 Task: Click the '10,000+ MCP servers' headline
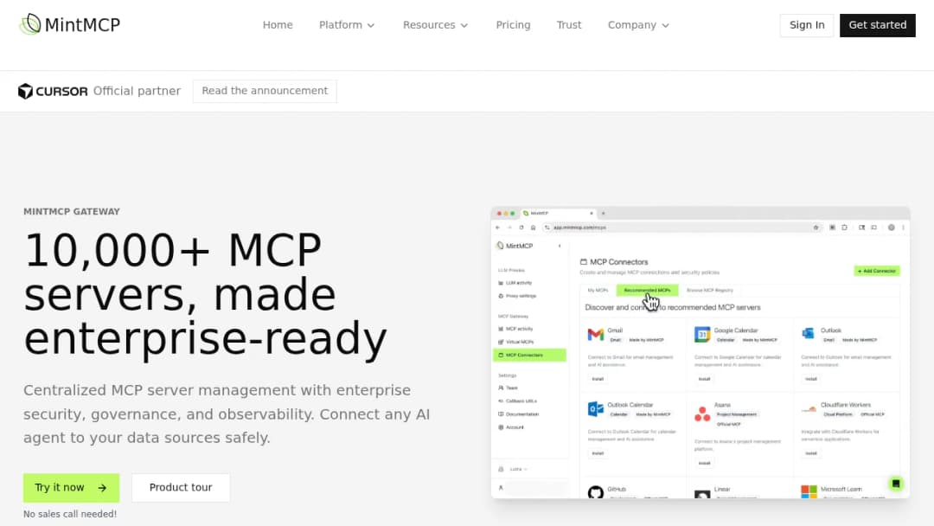point(205,293)
